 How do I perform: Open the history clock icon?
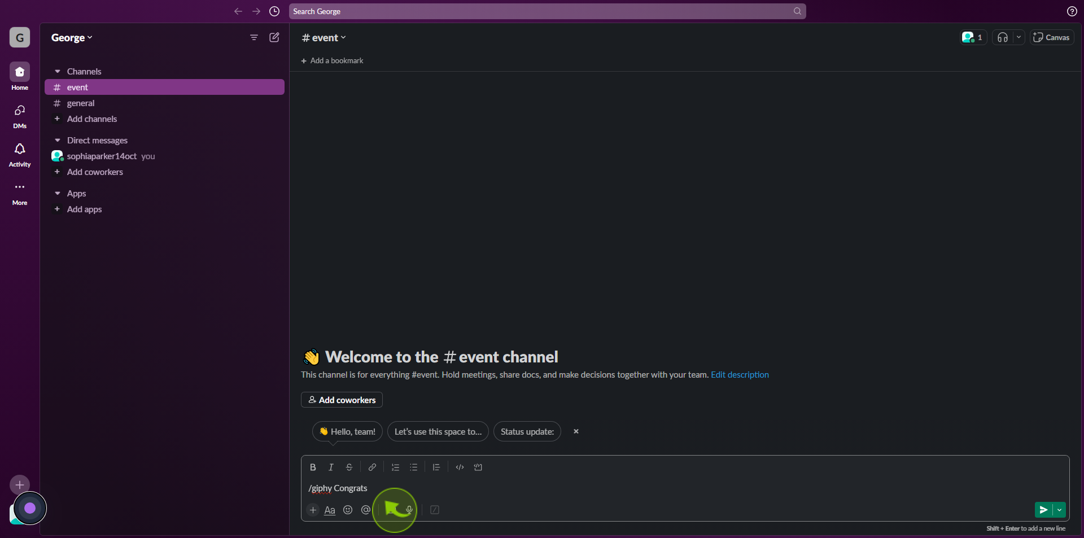click(x=274, y=11)
